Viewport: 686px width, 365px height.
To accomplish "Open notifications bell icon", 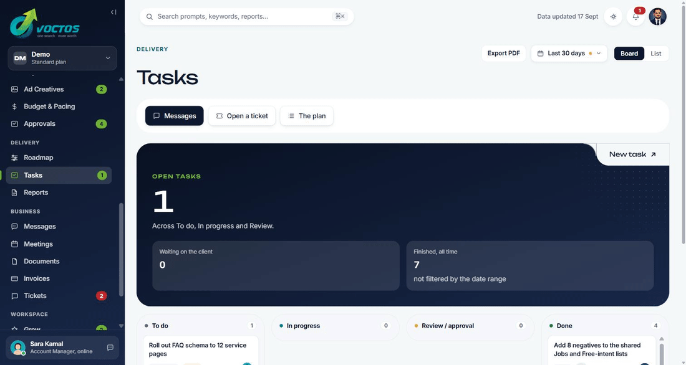I will [635, 17].
